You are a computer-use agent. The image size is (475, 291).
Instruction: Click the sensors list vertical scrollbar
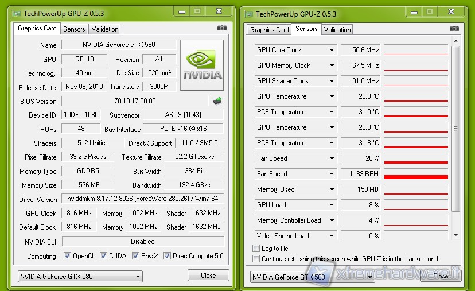[x=456, y=129]
